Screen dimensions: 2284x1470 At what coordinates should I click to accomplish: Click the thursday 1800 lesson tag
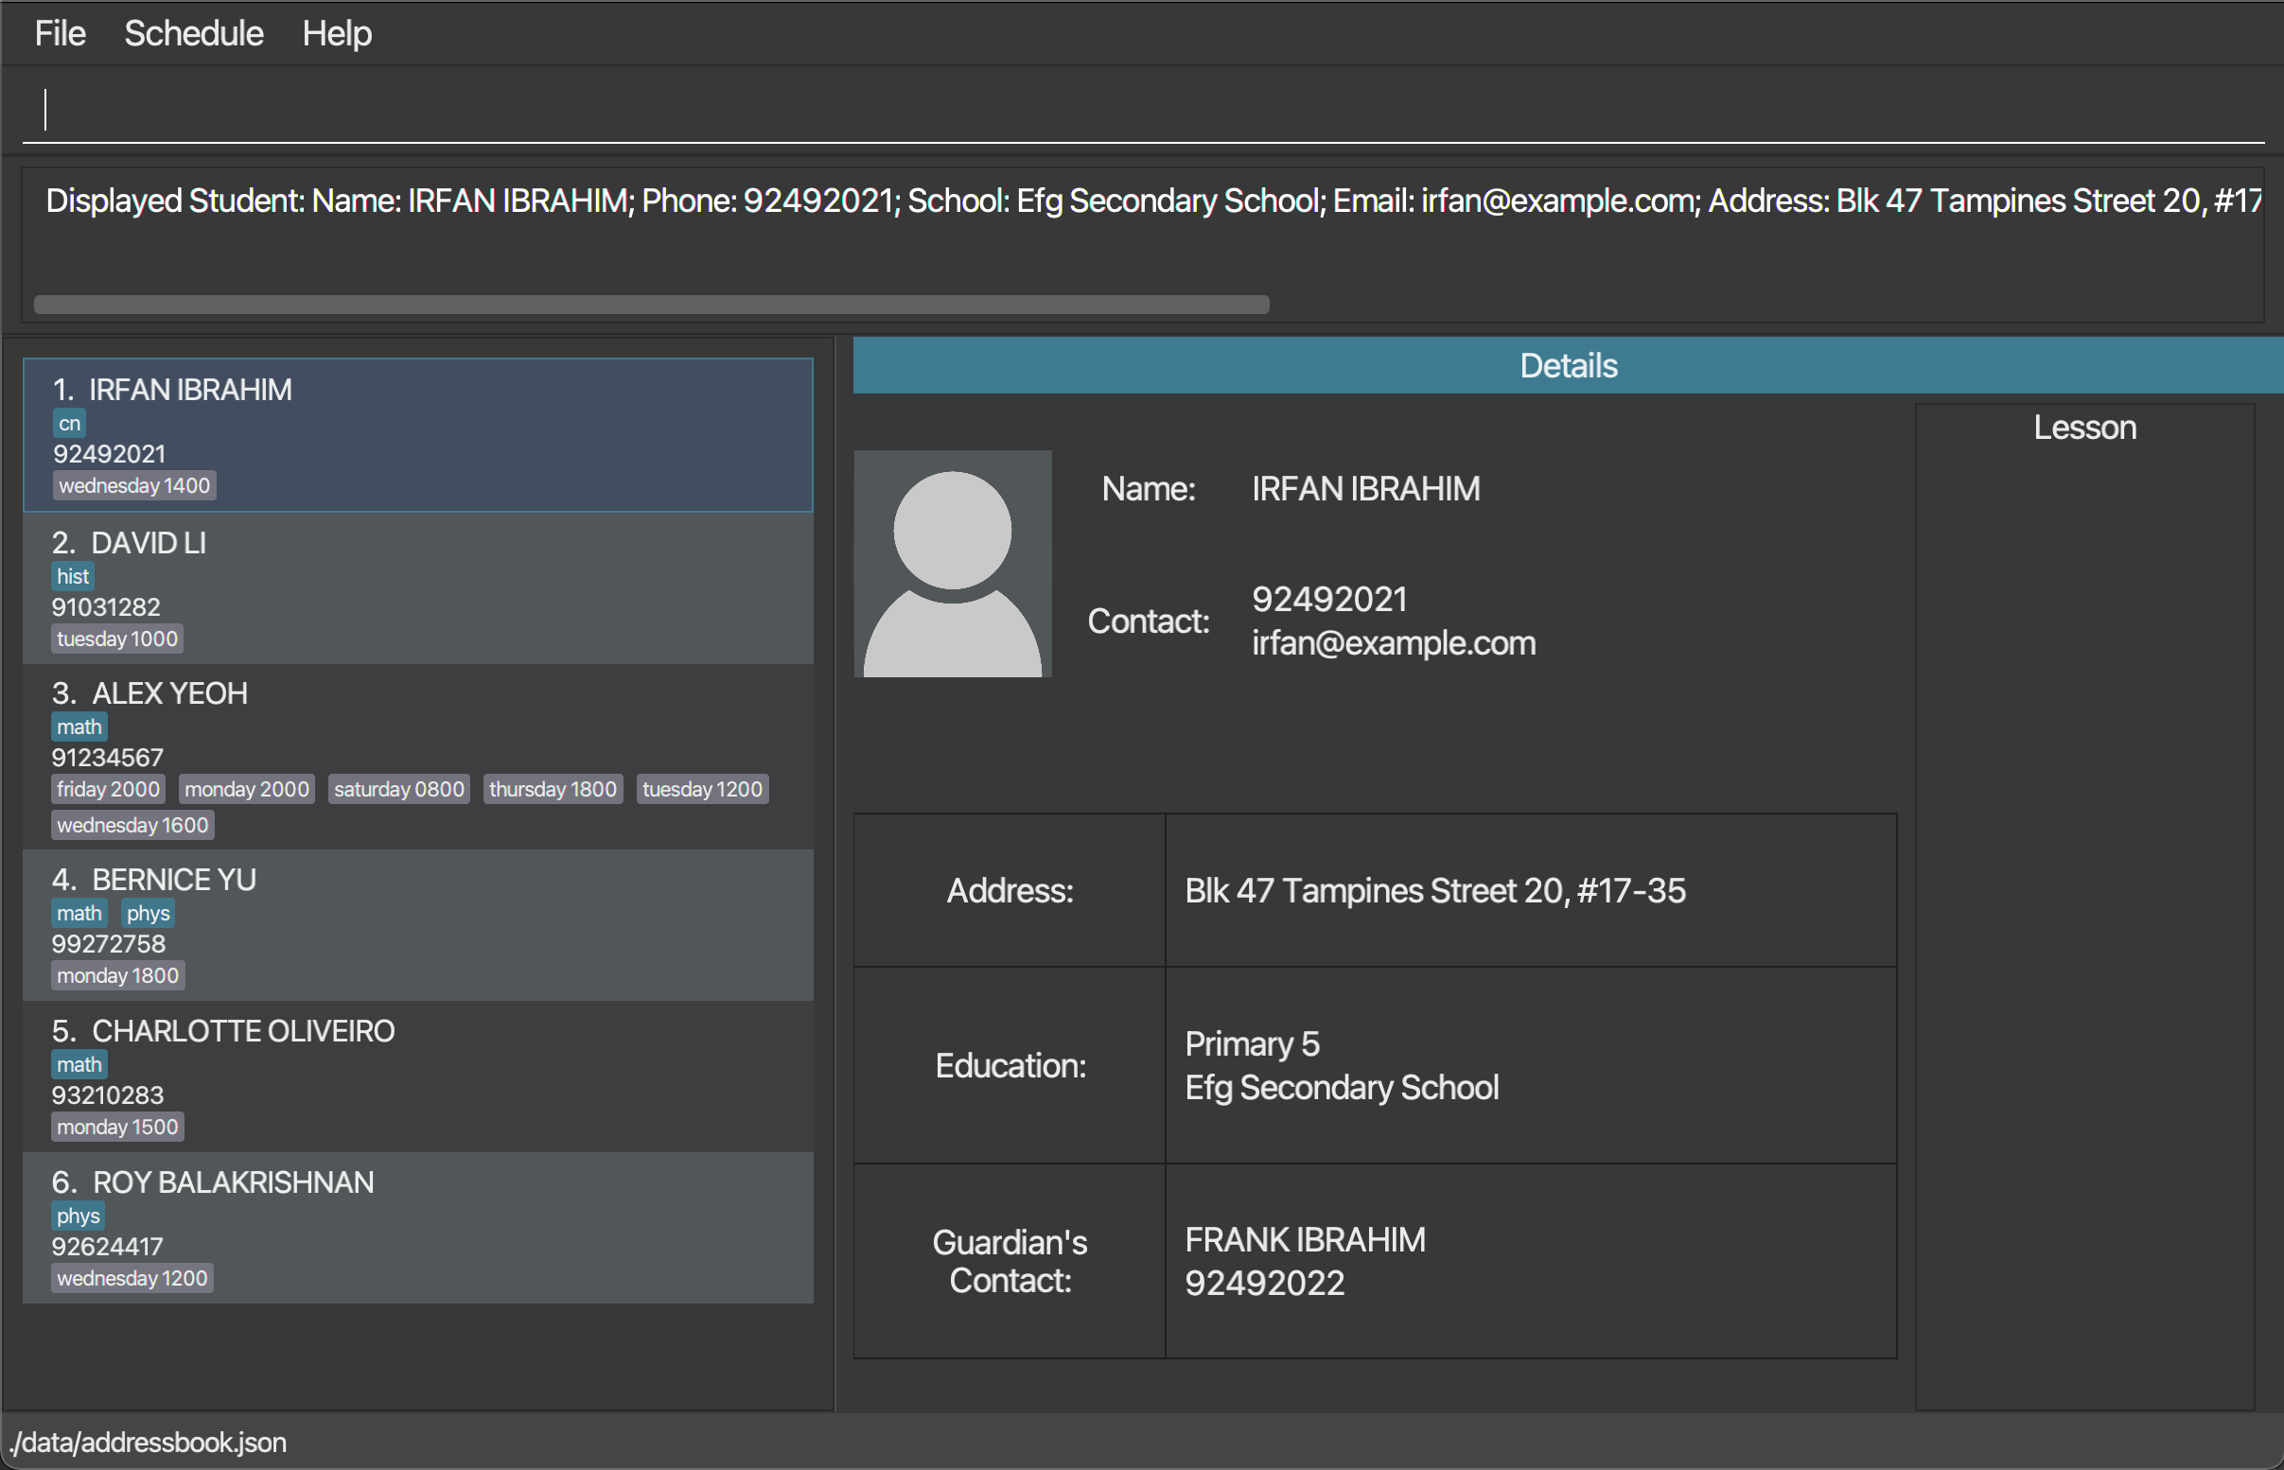click(553, 790)
